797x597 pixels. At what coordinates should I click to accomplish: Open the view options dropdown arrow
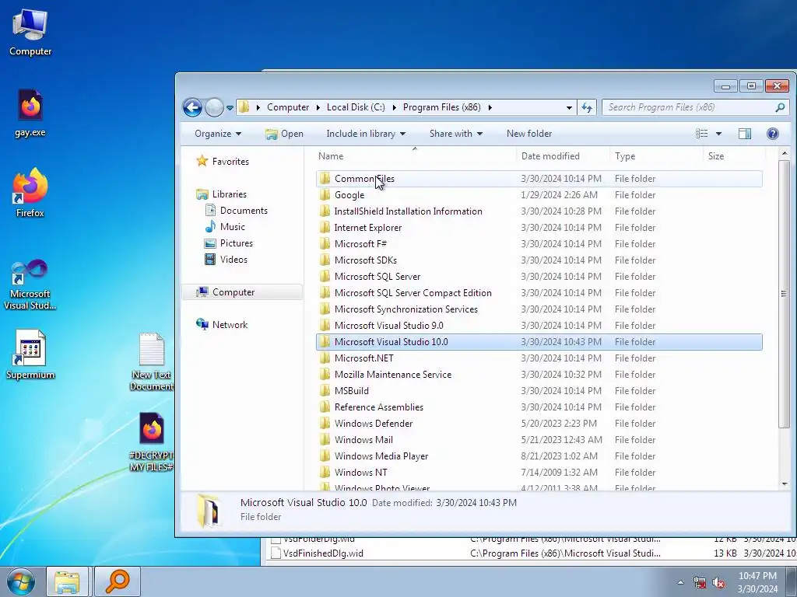coord(718,134)
